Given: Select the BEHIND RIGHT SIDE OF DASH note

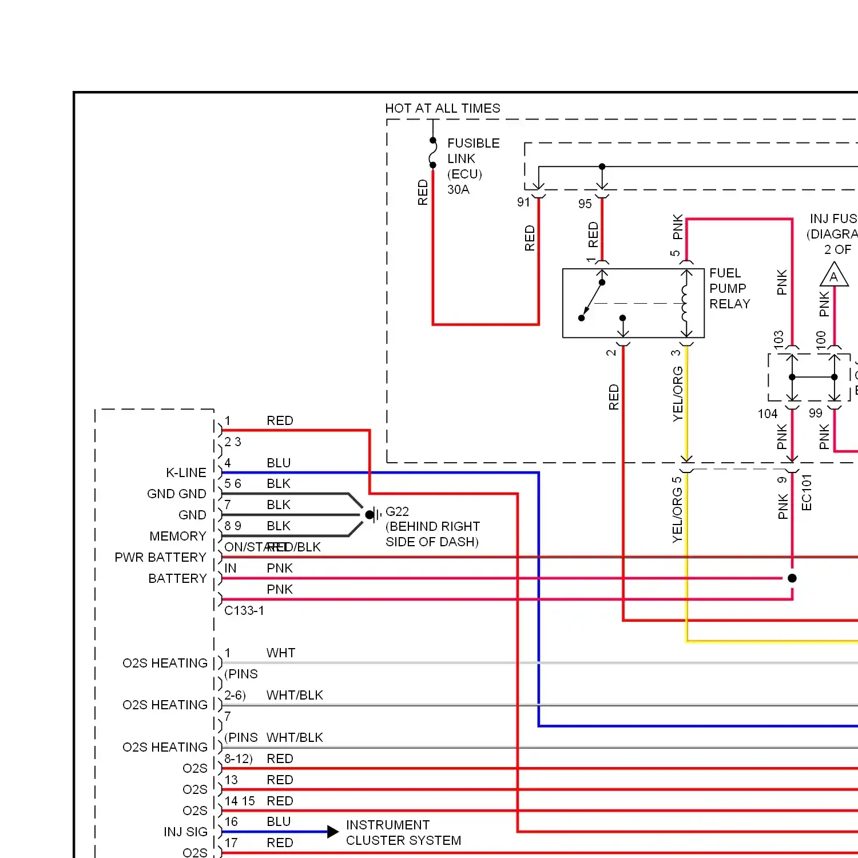Looking at the screenshot, I should [x=432, y=534].
